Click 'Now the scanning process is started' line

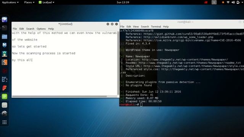click(43, 53)
